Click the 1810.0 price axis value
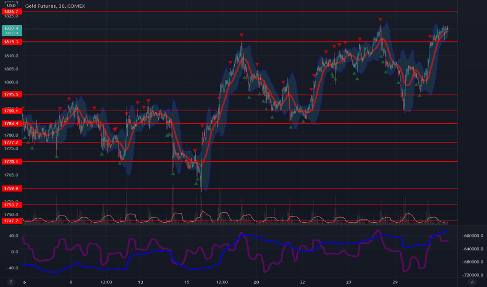The width and height of the screenshot is (487, 287). tap(11, 56)
